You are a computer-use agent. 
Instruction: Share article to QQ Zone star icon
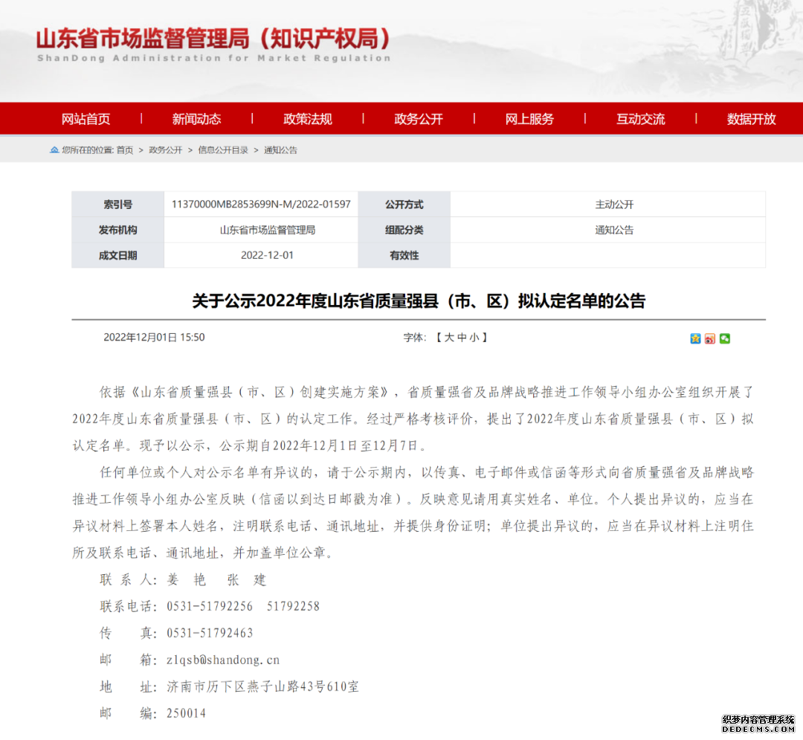point(695,338)
